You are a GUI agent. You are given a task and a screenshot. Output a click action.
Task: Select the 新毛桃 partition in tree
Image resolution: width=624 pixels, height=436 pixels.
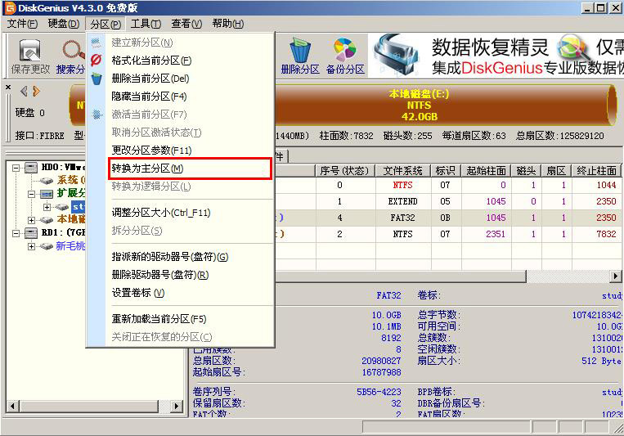point(70,246)
